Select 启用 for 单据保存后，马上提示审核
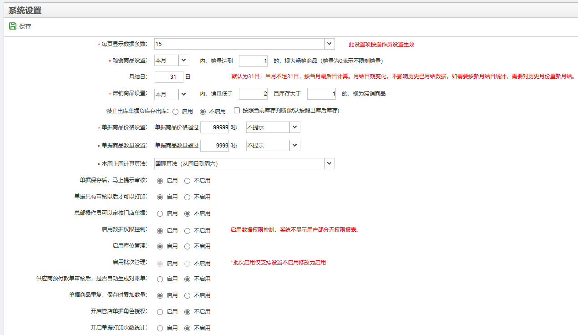Viewport: 578px width, 335px height. (160, 181)
